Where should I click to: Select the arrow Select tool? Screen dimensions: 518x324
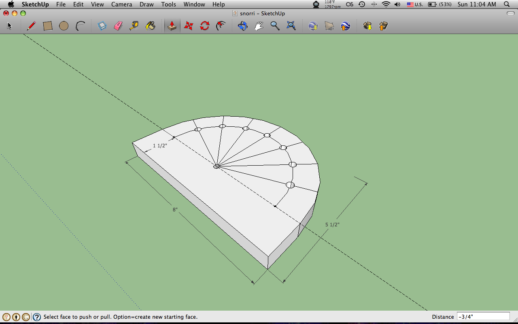coord(10,26)
